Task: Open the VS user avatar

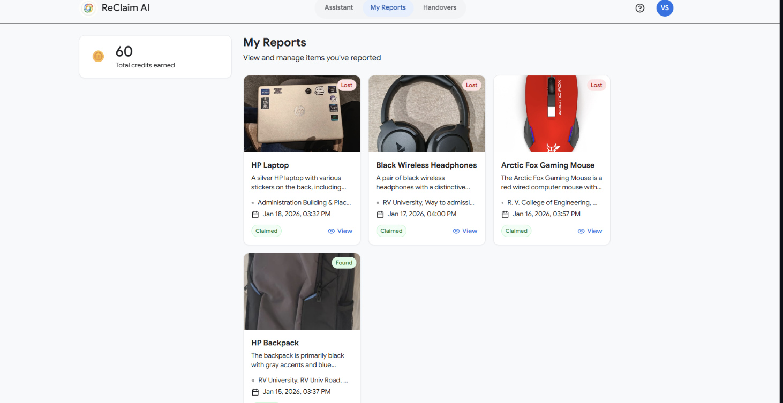Action: pos(665,8)
